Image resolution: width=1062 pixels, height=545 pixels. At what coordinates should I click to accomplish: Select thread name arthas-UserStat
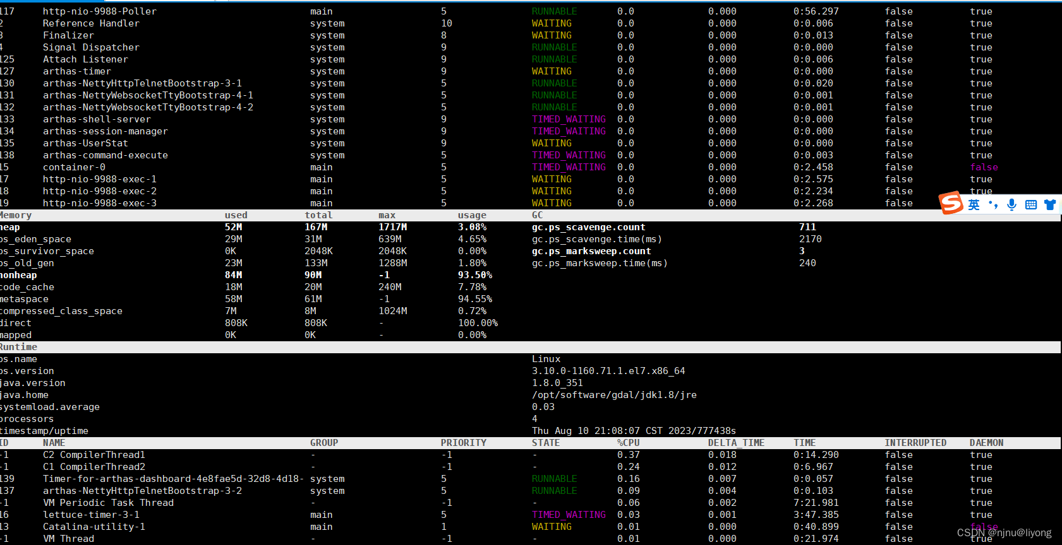[x=85, y=143]
